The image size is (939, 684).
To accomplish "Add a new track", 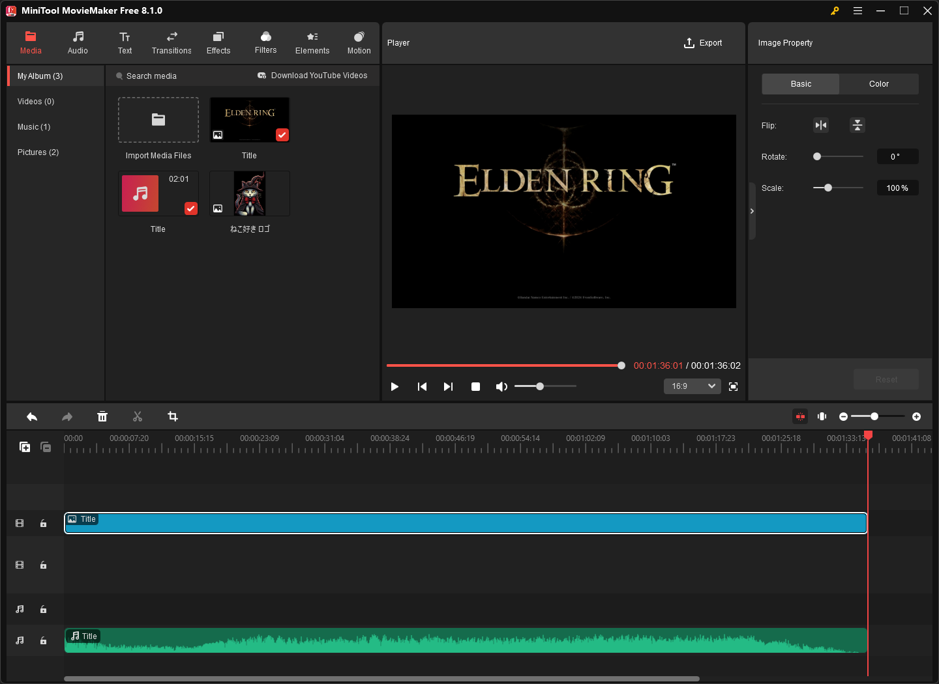I will [x=25, y=447].
